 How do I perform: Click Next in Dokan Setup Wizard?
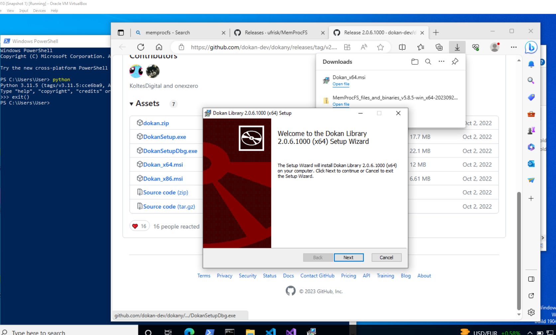click(348, 258)
